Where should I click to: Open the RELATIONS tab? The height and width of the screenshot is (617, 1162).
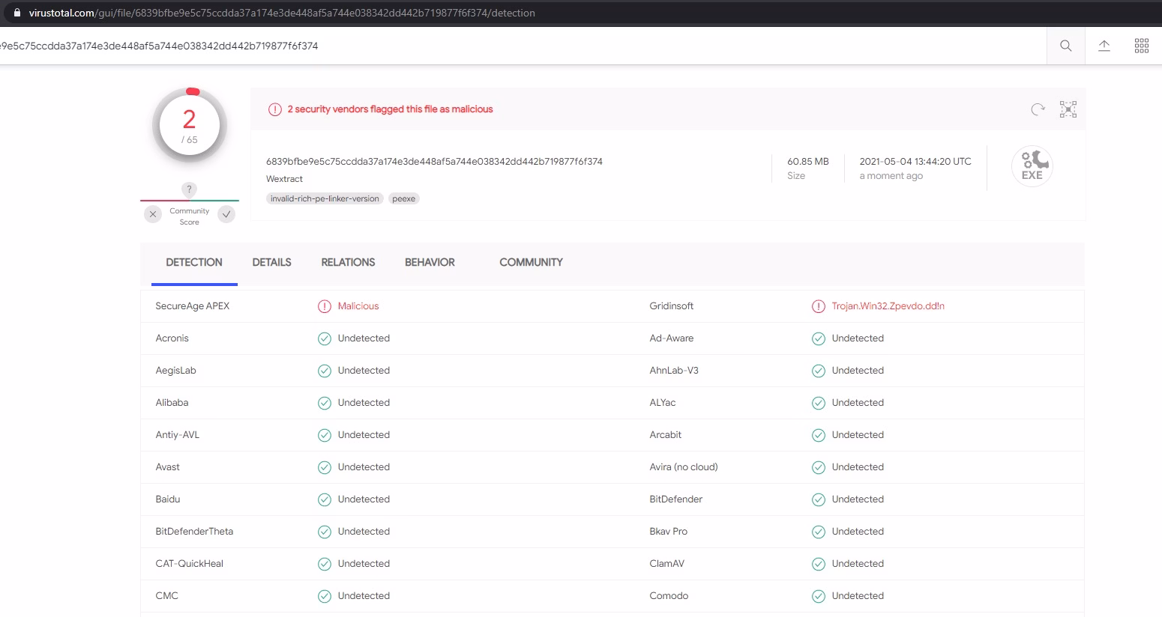pyautogui.click(x=348, y=262)
